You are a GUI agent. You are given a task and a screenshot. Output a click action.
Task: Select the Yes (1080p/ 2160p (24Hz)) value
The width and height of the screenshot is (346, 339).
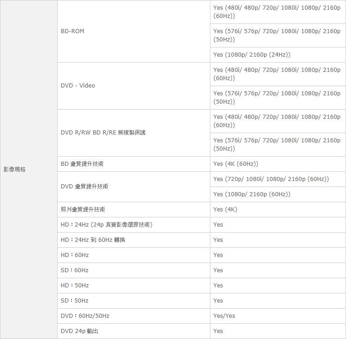point(252,55)
